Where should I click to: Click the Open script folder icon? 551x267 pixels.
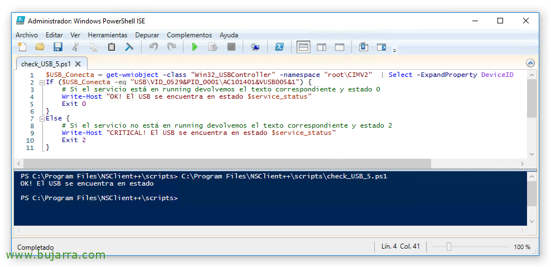pyautogui.click(x=40, y=47)
